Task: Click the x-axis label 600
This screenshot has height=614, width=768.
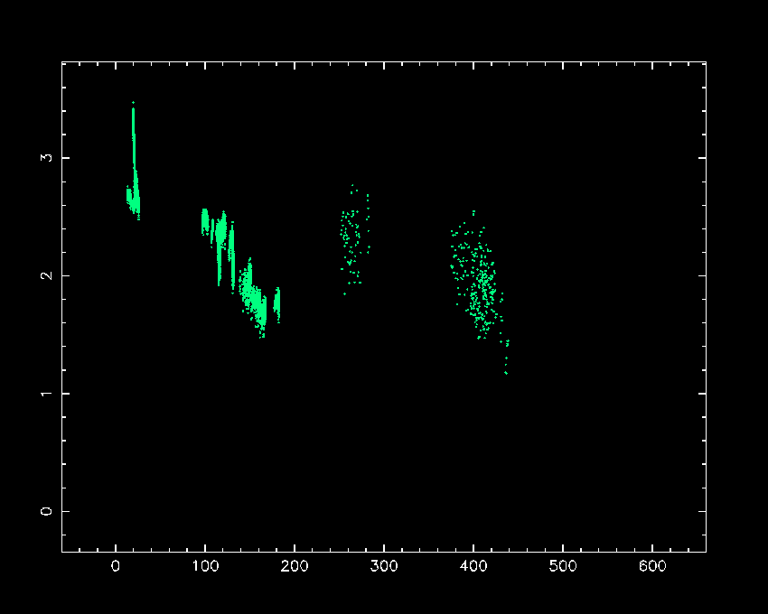Action: coord(652,566)
